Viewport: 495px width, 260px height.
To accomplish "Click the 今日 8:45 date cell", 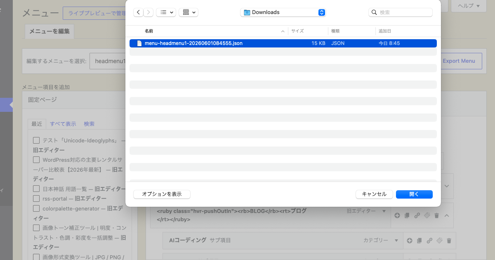I will point(389,43).
